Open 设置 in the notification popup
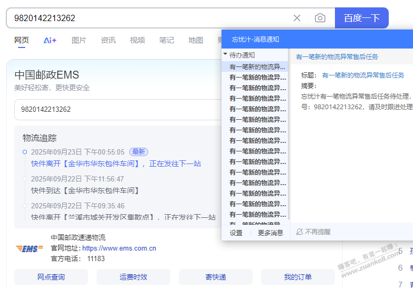The image size is (413, 288). pyautogui.click(x=236, y=233)
